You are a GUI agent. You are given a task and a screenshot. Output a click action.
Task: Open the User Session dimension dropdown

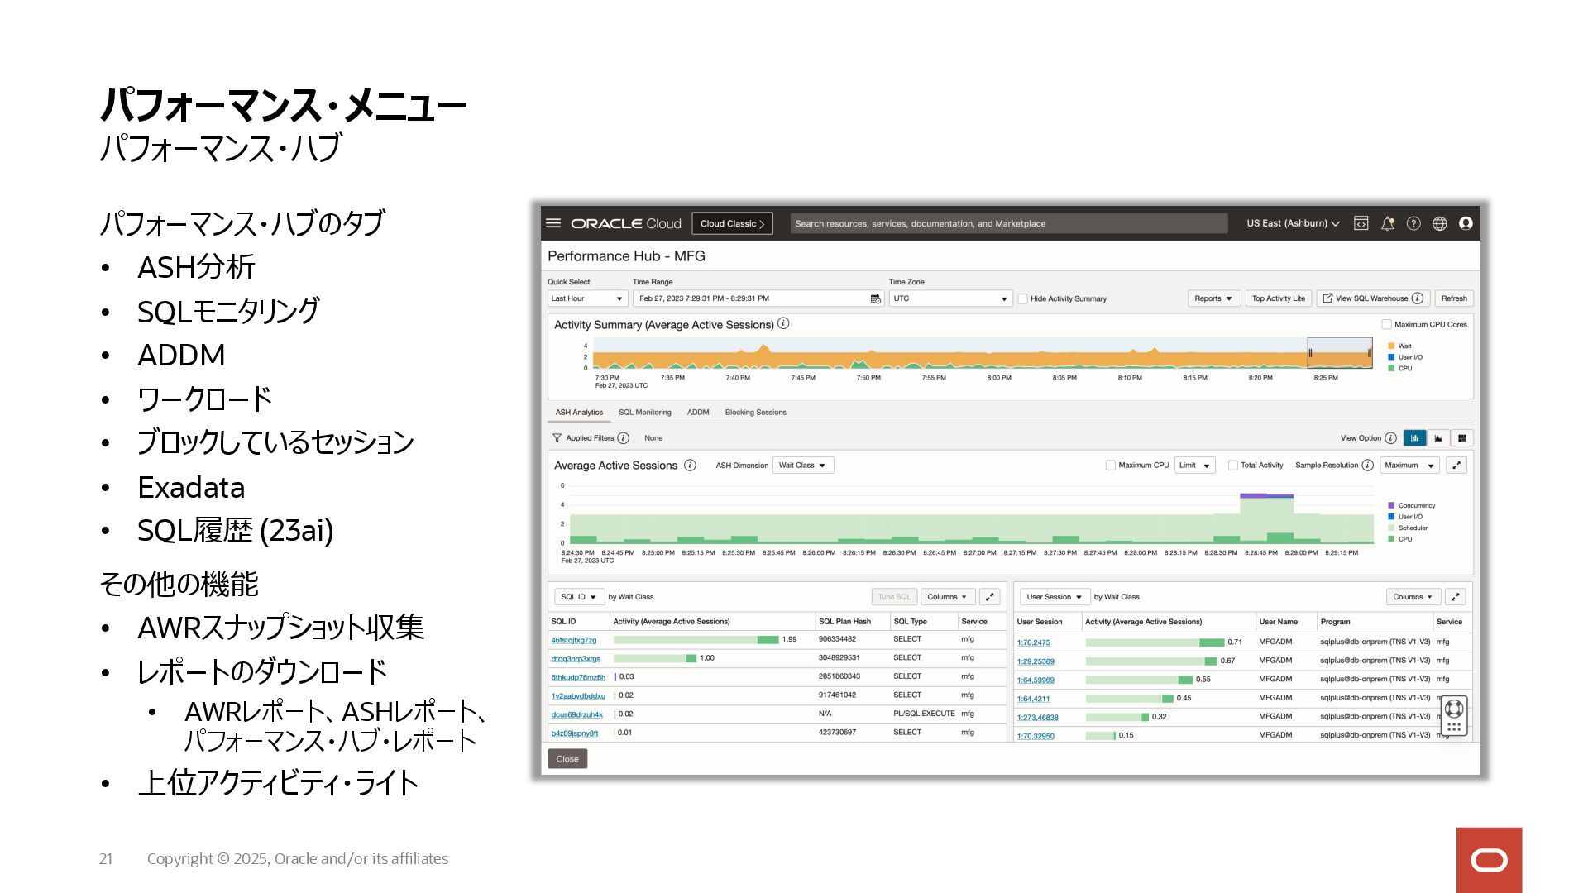click(x=1055, y=597)
